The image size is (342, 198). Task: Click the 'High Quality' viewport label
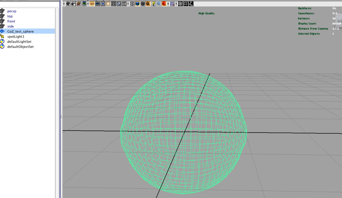(206, 13)
